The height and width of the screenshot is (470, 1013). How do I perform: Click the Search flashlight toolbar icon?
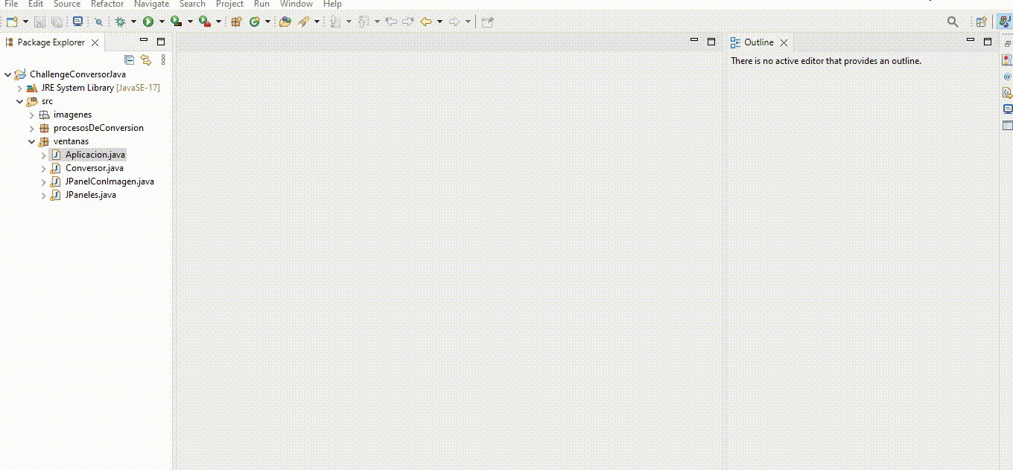(x=304, y=22)
